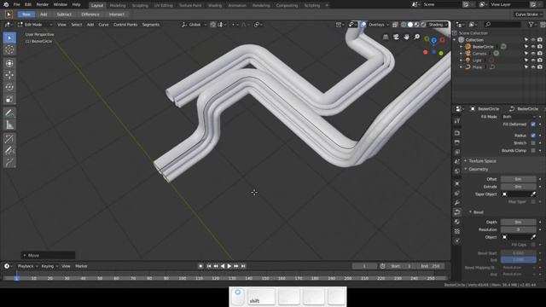Image resolution: width=546 pixels, height=307 pixels.
Task: Click the perspective/orthographic grid gizmo icon
Action: [x=386, y=37]
